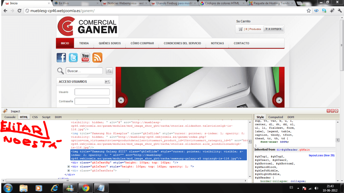Click the browser back arrow
Viewport: 344px width, 193px height.
(6, 11)
